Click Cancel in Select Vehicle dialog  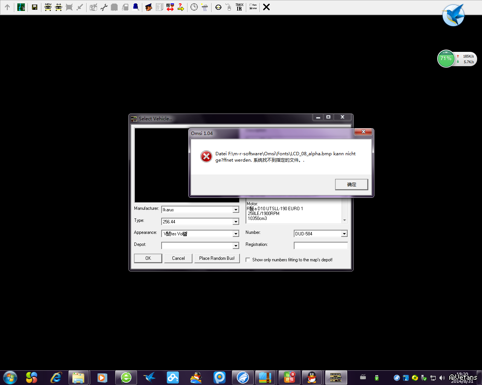(x=178, y=258)
